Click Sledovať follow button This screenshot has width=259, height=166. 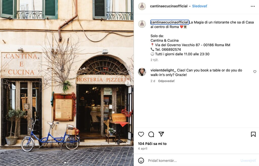(199, 6)
